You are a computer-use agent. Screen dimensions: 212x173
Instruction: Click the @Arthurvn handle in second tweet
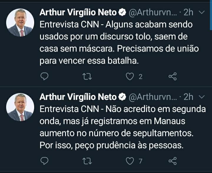coord(153,97)
